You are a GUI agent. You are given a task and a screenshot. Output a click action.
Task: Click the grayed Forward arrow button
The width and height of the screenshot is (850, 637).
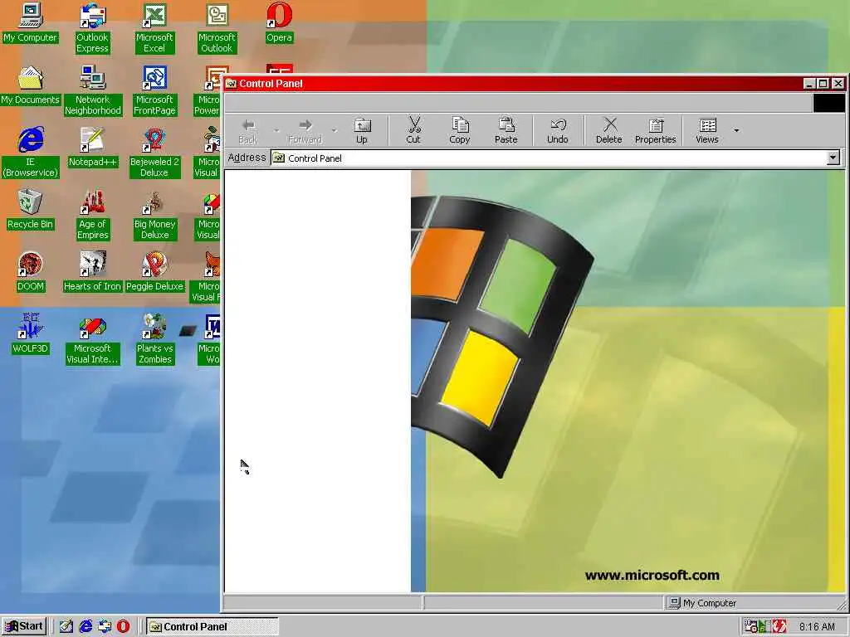click(x=305, y=130)
